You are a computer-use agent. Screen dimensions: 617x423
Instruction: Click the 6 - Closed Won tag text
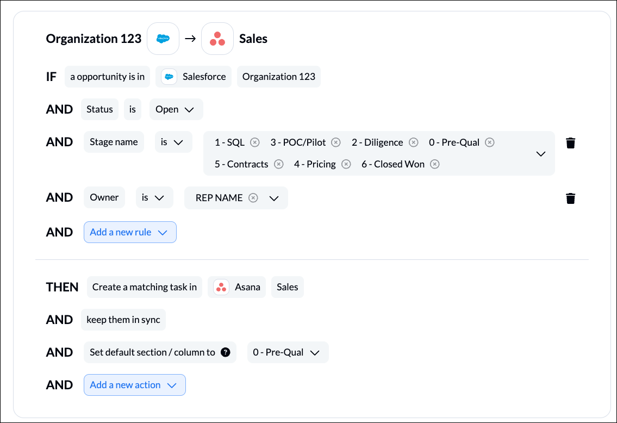coord(393,164)
